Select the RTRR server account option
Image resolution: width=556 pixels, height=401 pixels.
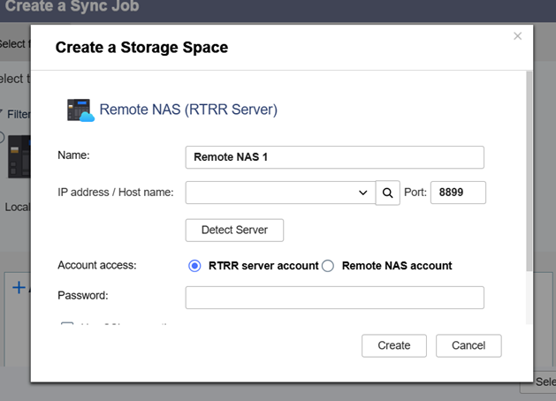click(x=195, y=266)
